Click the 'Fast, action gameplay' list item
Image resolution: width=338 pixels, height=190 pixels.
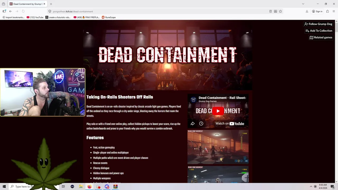point(104,148)
